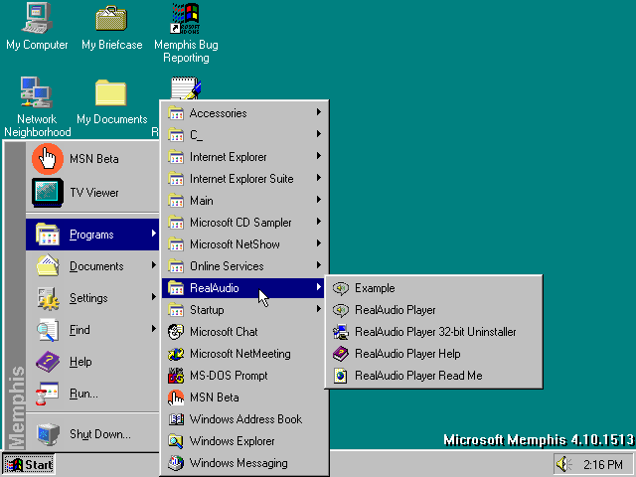Click the Start button
Screen dimensions: 636x477
pyautogui.click(x=30, y=464)
